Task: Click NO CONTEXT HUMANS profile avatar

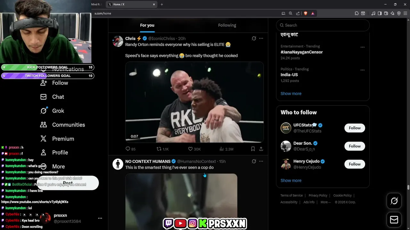Action: pos(118,164)
